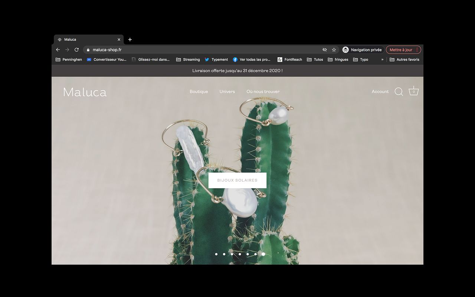Click the Mettre à jour update button
This screenshot has width=475, height=297.
pos(403,50)
